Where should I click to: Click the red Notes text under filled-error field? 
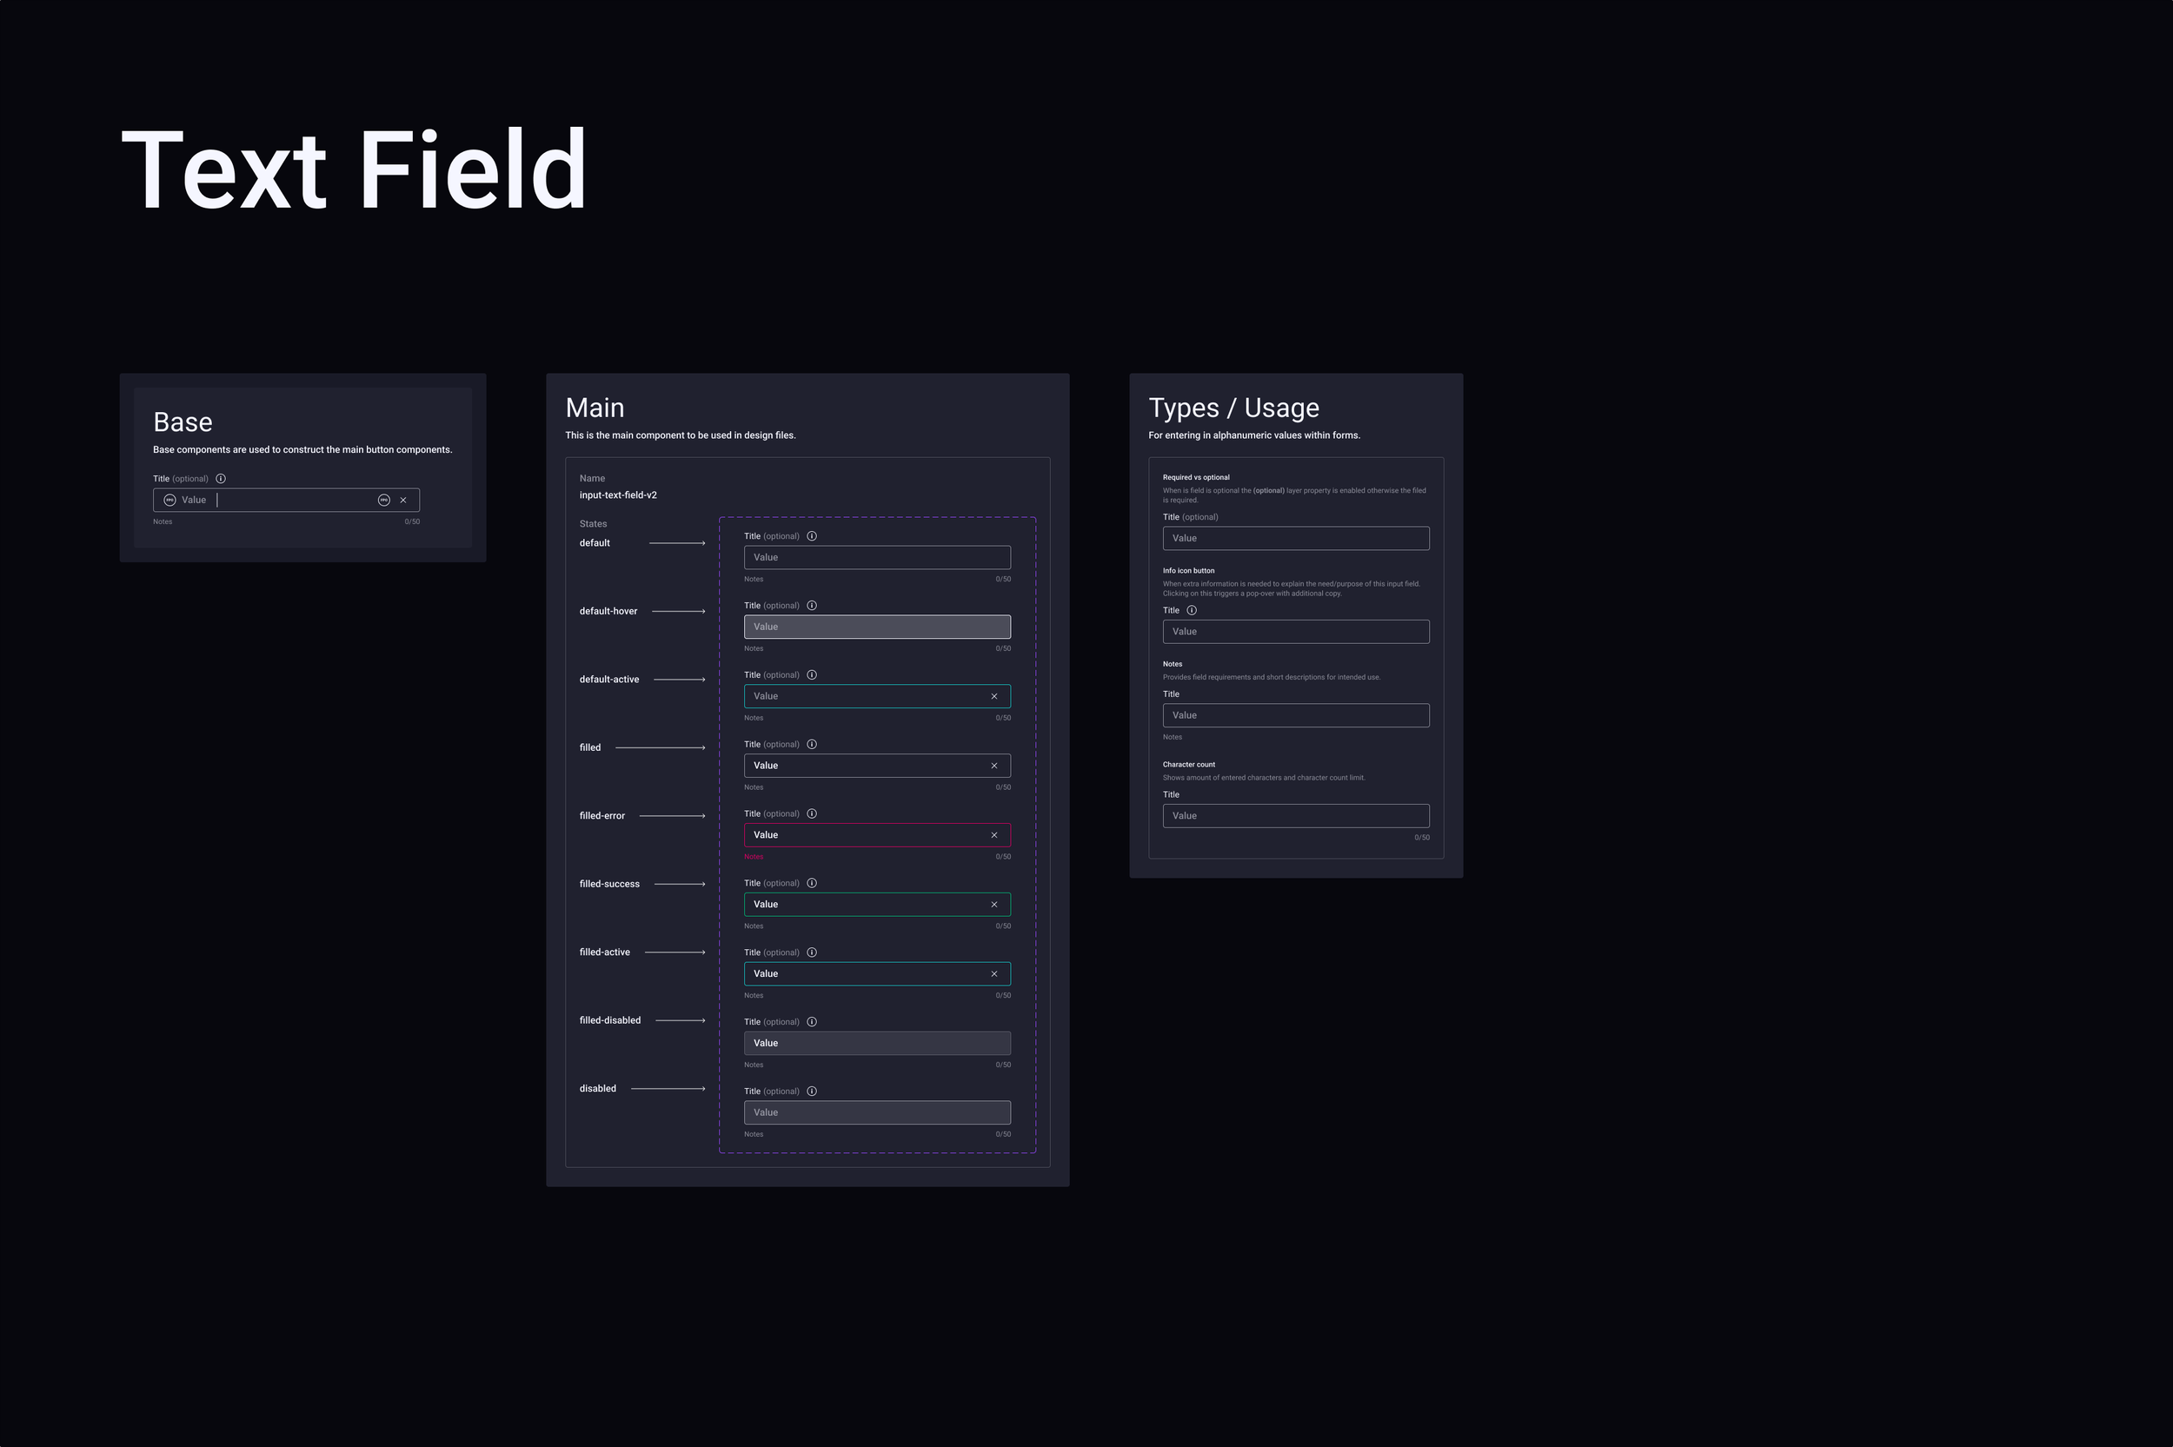point(753,856)
